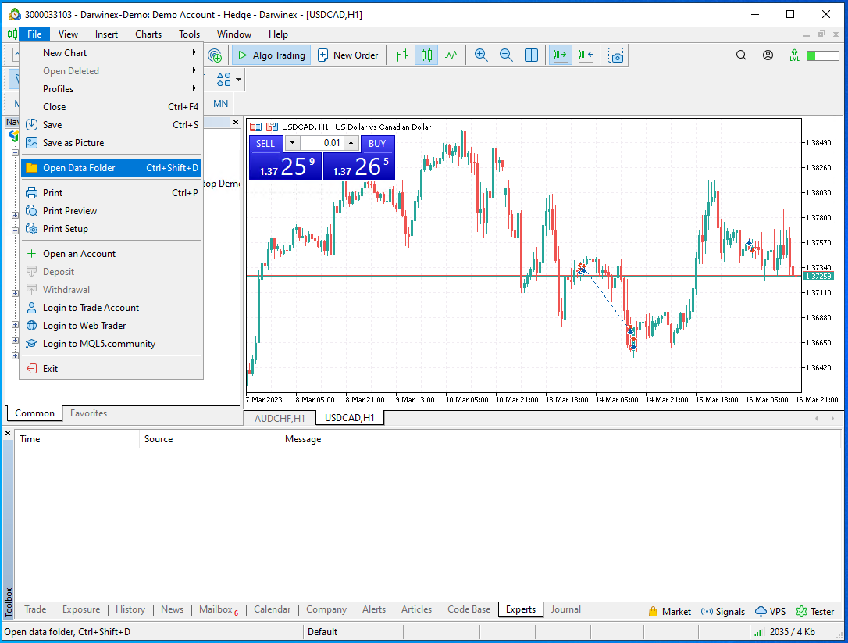
Task: Switch to the AUDCHF,H1 chart tab
Action: coord(280,419)
